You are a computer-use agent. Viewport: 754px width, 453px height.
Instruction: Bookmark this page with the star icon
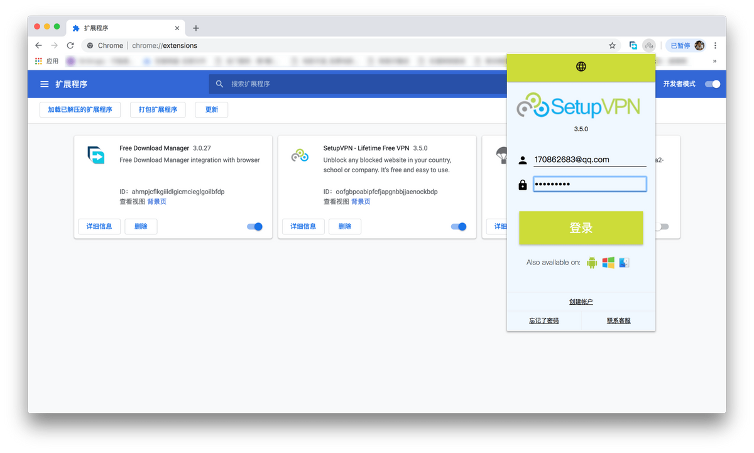coord(612,45)
